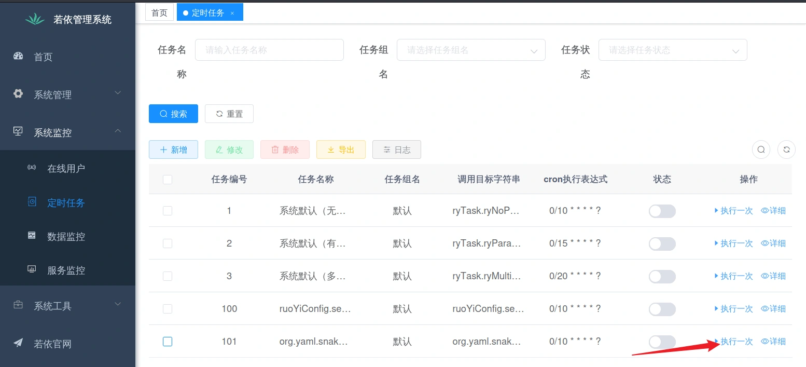
Task: Click the 服务监控 sidebar icon
Action: click(32, 269)
